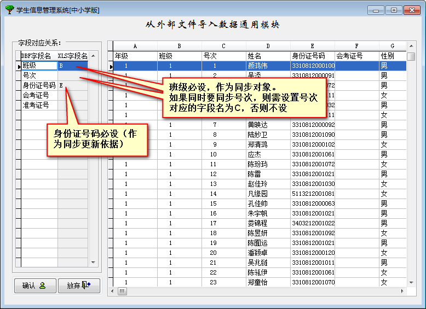This screenshot has height=309, width=426.
Task: Select the XLS field cell for 身份证号码
Action: click(72, 85)
